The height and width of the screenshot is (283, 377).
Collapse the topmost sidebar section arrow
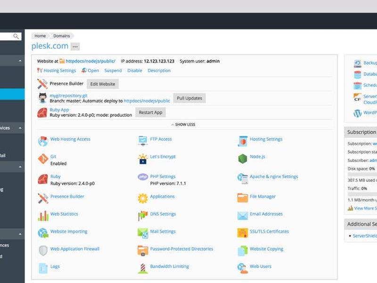[x=20, y=61]
